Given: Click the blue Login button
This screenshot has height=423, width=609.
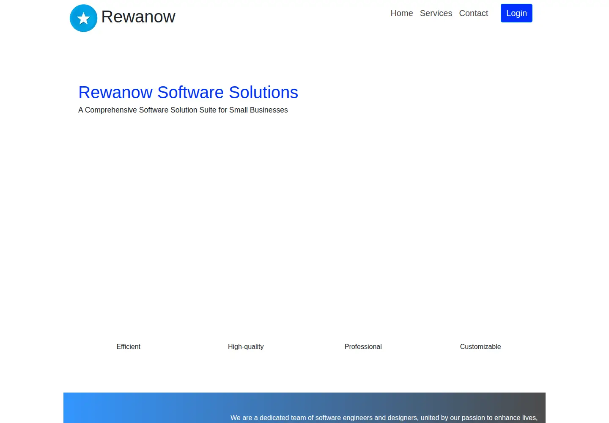Looking at the screenshot, I should click(x=516, y=13).
